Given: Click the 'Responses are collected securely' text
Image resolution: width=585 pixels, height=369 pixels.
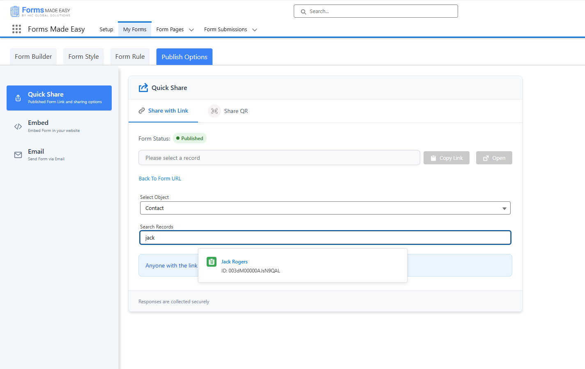Looking at the screenshot, I should point(174,302).
